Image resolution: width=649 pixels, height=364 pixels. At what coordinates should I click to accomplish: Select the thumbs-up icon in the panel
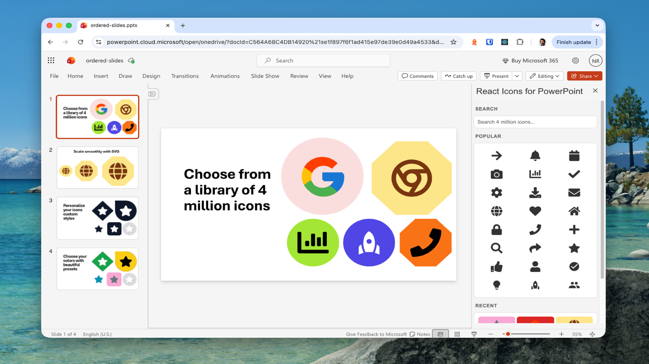point(496,266)
